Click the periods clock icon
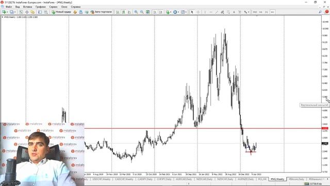Viewport: 330px width, 186px height. point(175,12)
